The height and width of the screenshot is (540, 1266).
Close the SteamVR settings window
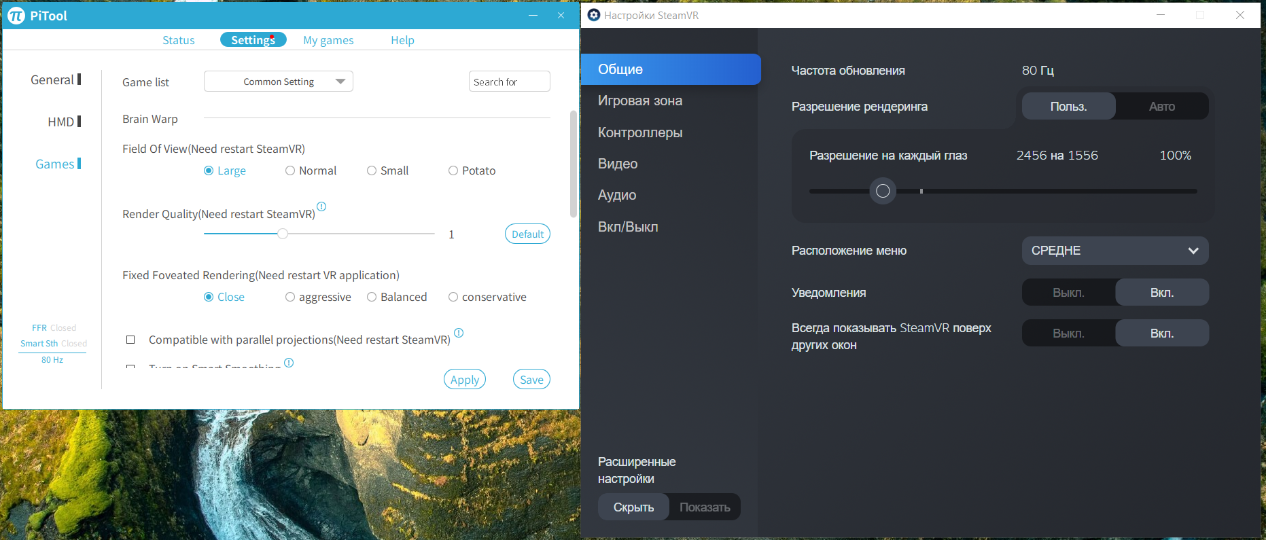click(x=1240, y=15)
